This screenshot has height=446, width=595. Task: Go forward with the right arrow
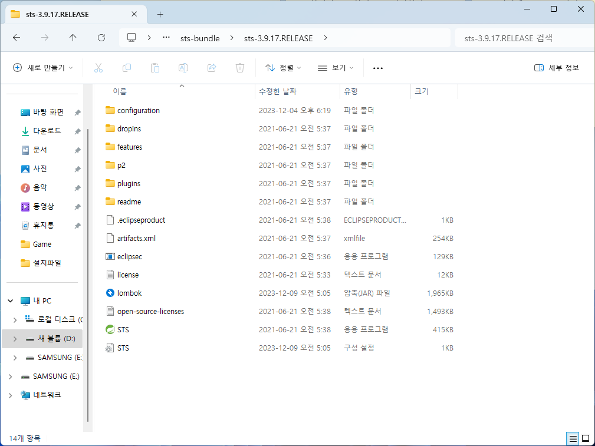tap(45, 38)
